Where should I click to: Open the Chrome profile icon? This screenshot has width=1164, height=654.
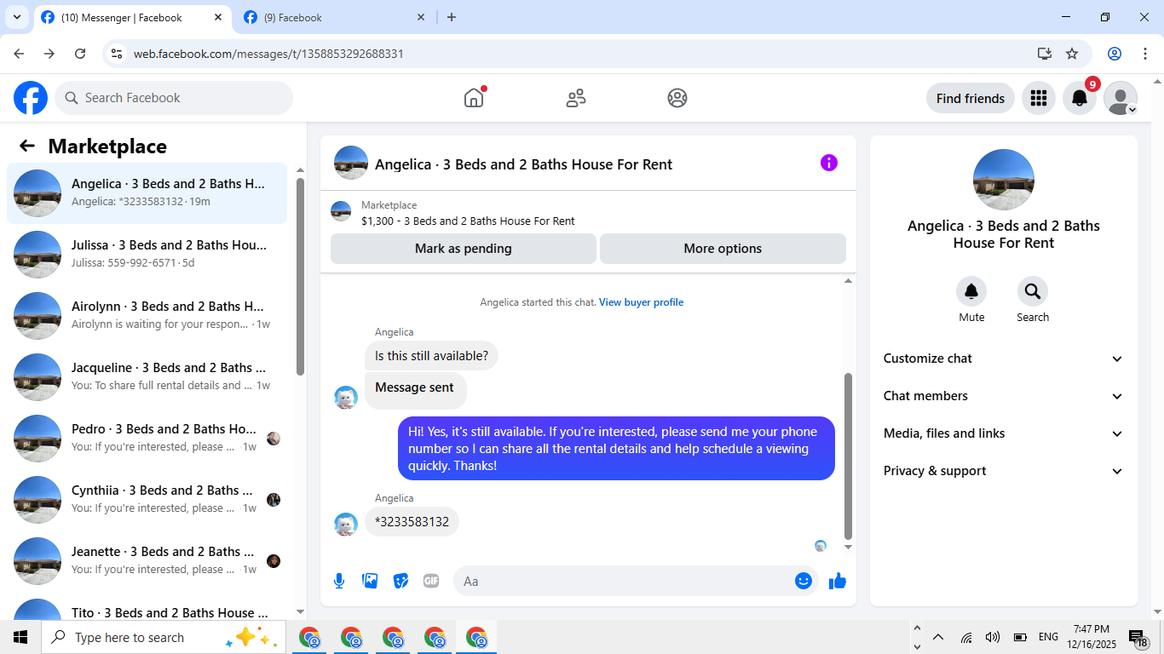point(1115,54)
